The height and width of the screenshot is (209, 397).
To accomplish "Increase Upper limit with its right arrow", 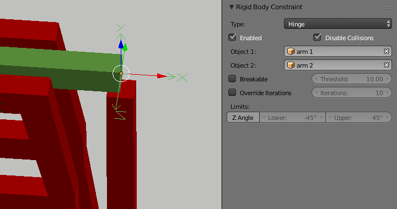I will tap(388, 117).
